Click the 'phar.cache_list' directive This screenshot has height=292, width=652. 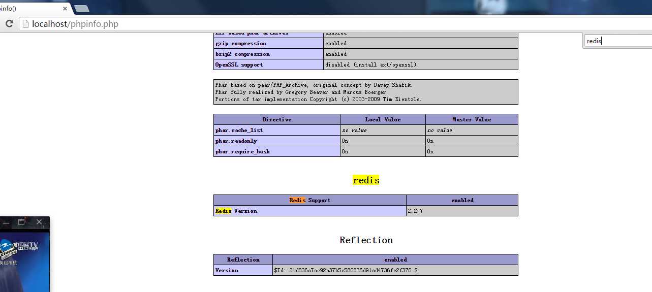click(x=277, y=131)
